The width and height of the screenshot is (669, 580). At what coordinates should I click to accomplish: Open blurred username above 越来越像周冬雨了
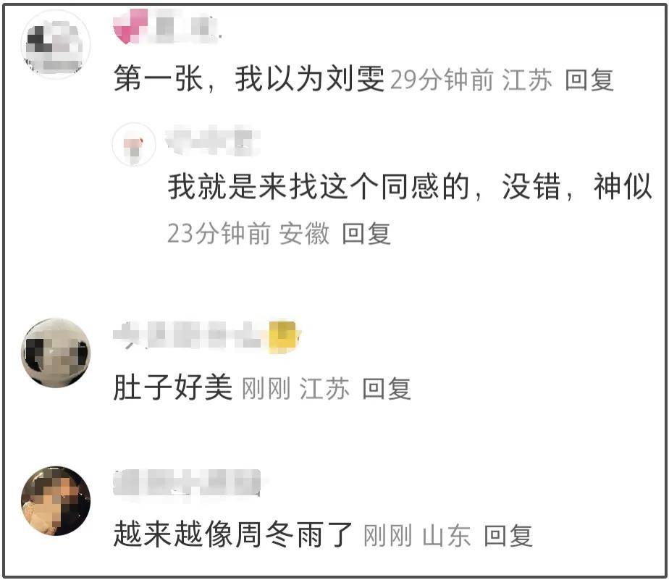(188, 483)
